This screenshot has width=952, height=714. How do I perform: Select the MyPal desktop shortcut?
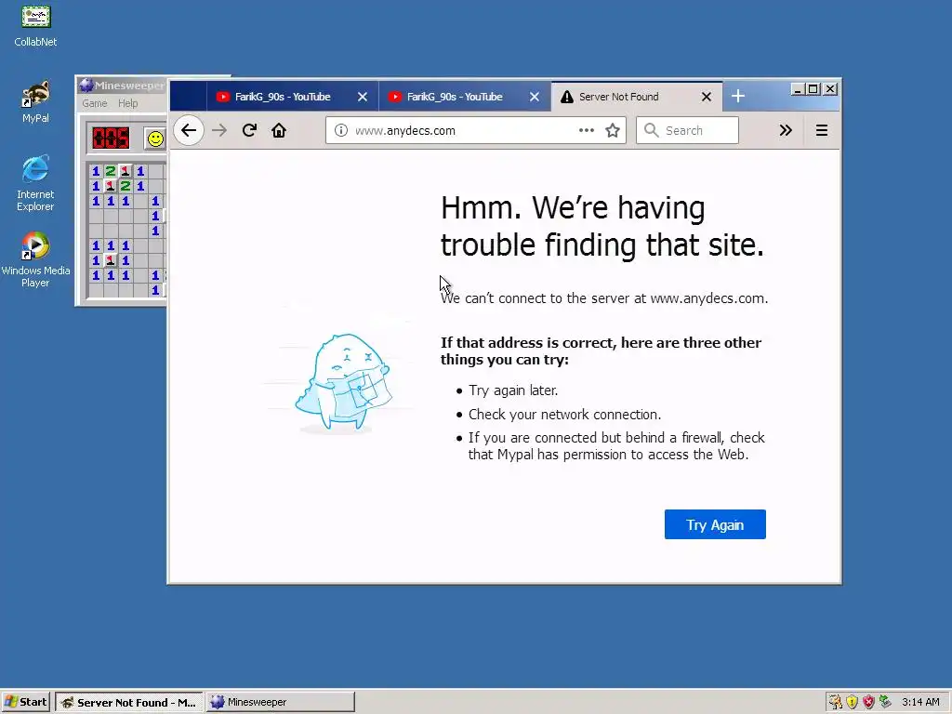click(35, 102)
